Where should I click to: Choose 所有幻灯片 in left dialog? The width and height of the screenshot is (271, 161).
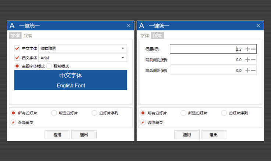coord(13,113)
